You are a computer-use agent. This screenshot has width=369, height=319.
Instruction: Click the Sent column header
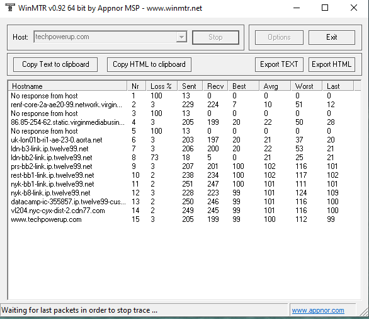[190, 86]
